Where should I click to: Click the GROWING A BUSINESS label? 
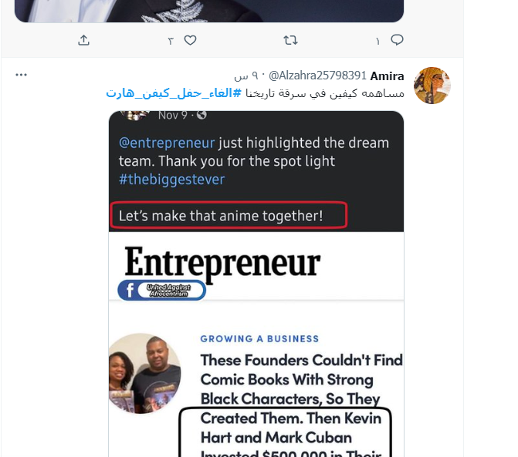[259, 338]
